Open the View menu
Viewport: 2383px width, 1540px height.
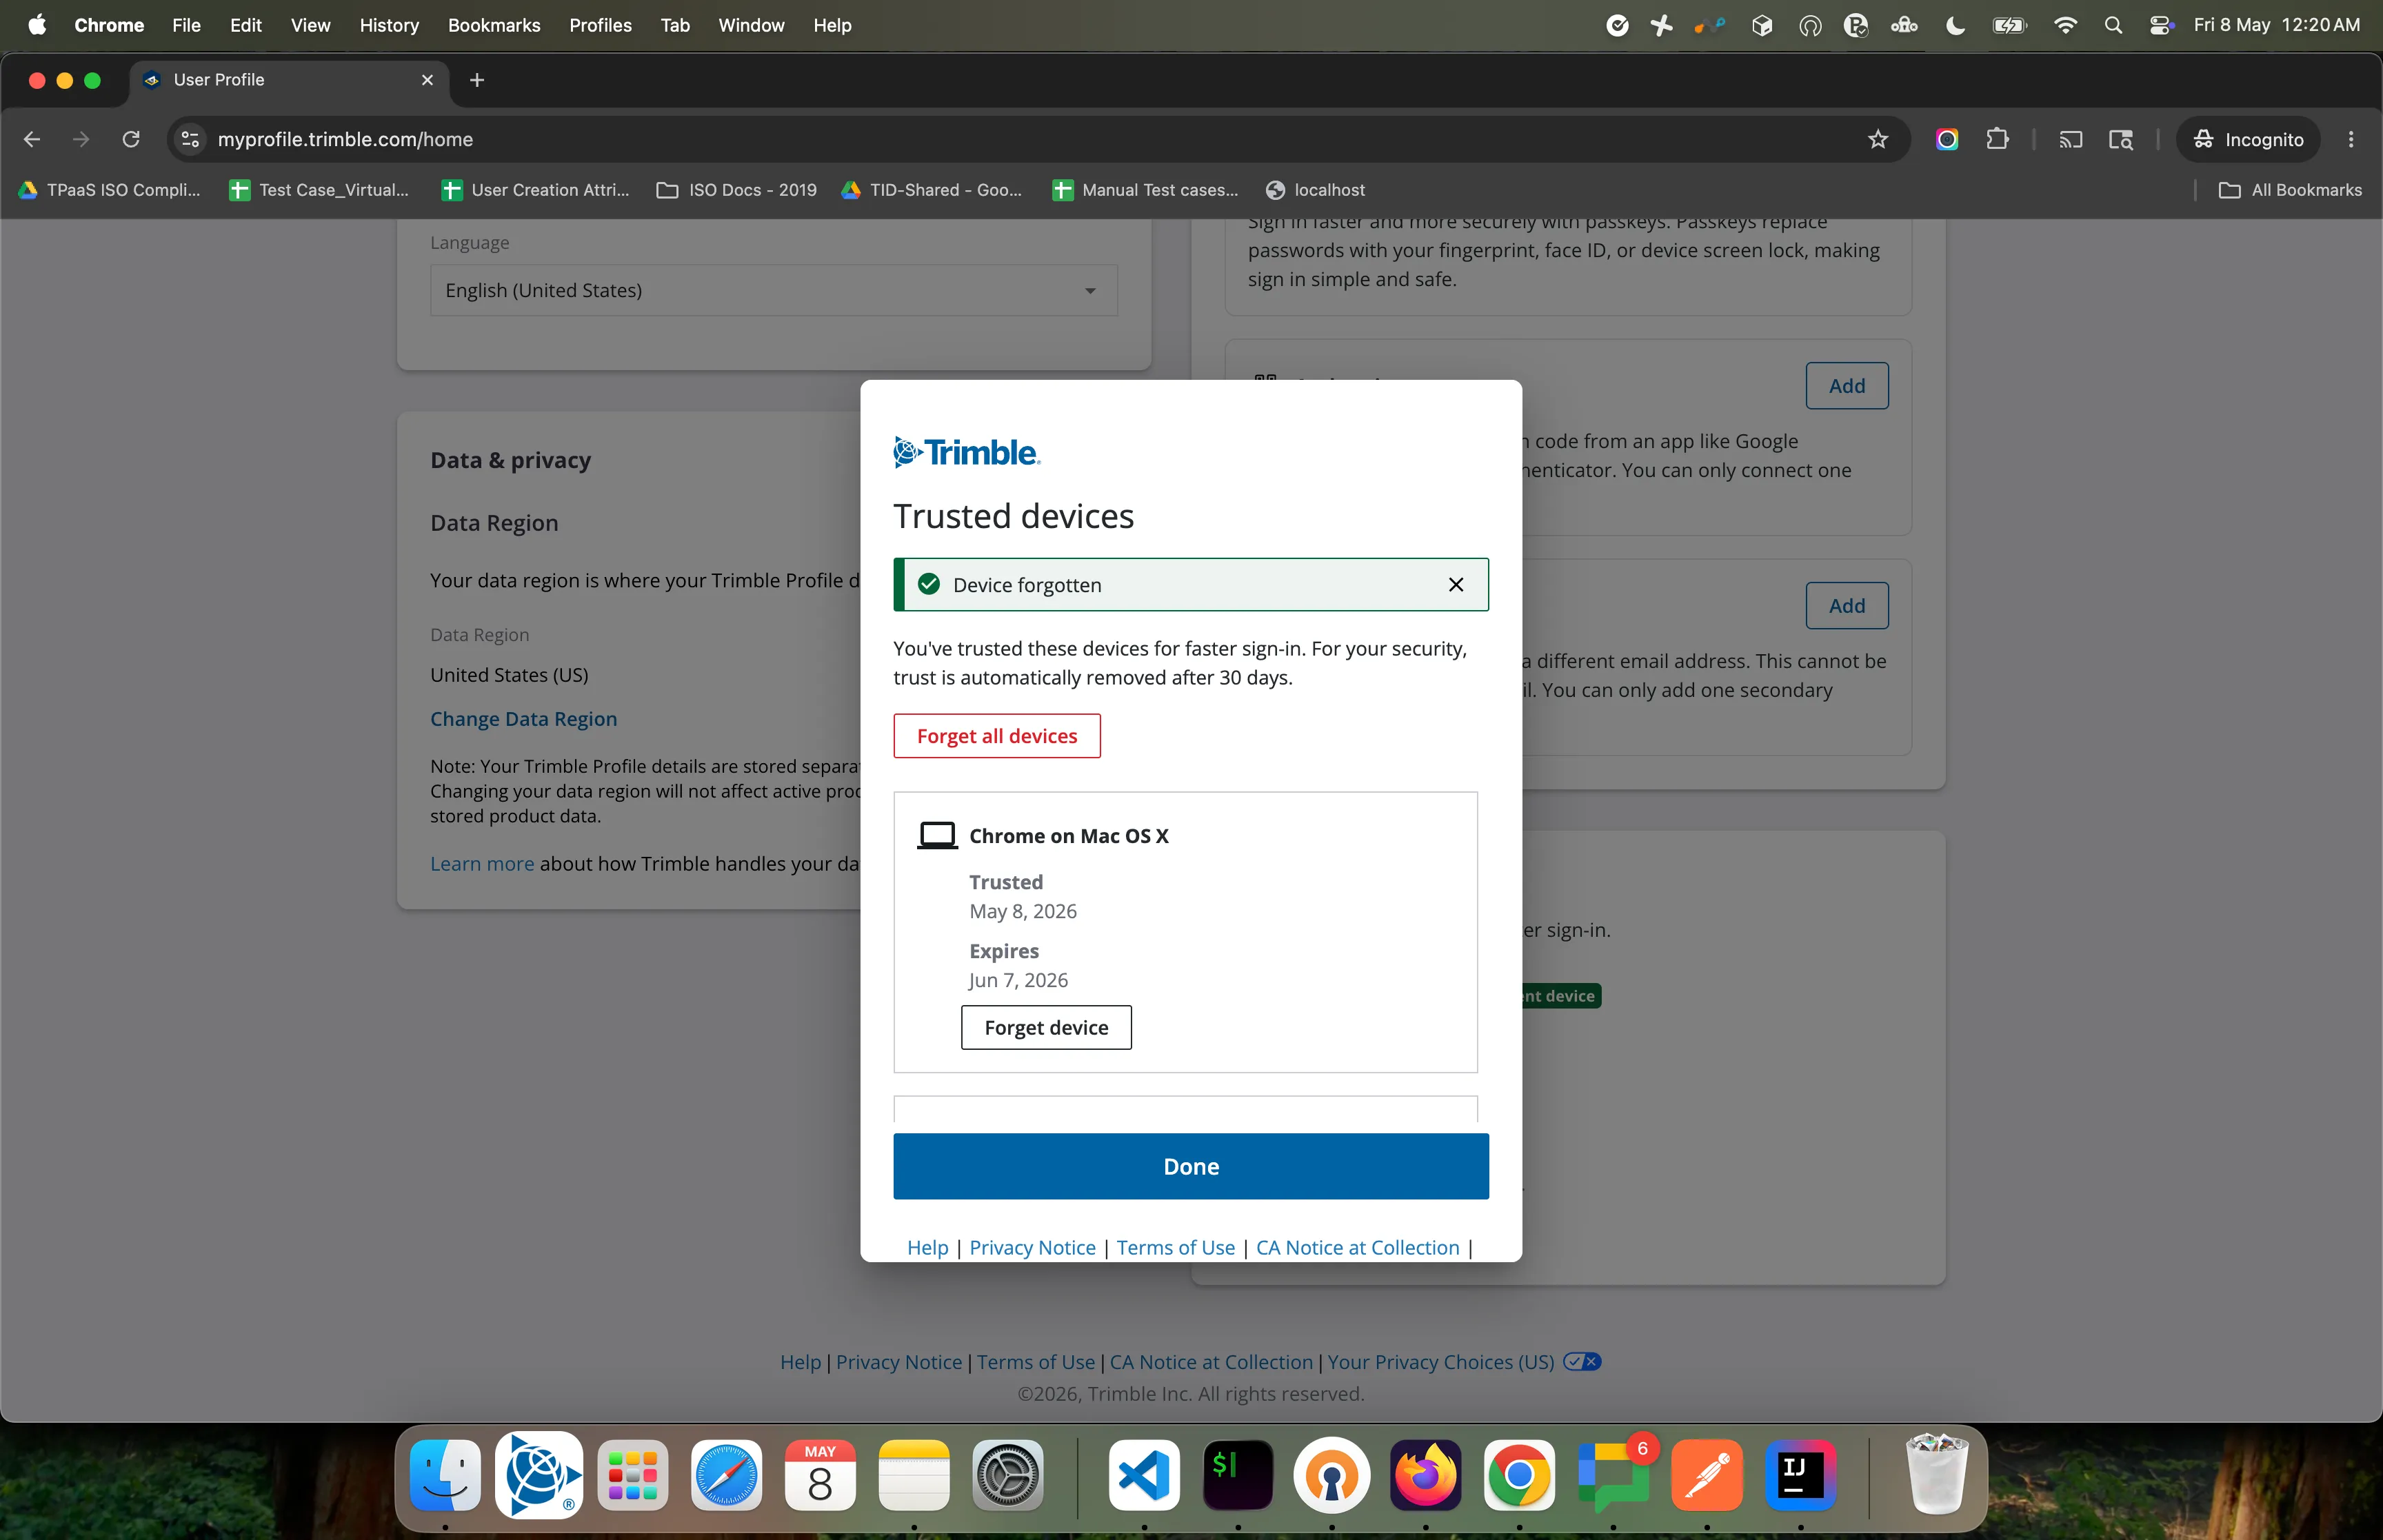(x=310, y=25)
